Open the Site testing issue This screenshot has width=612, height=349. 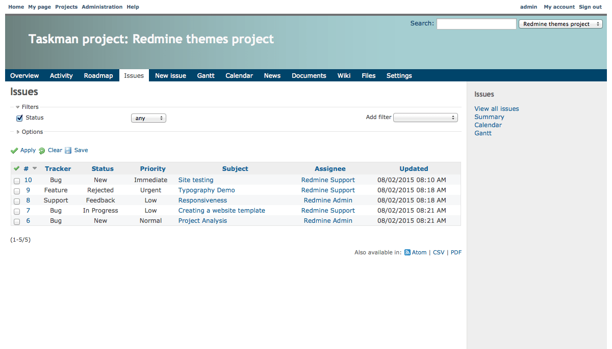tap(196, 180)
